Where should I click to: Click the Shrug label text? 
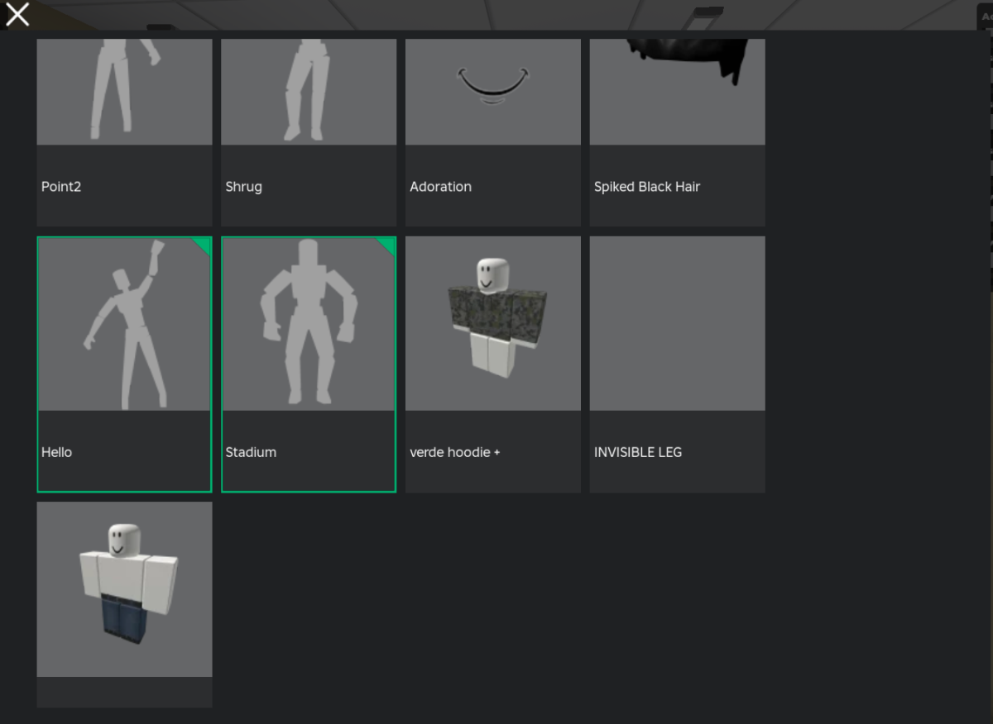point(243,187)
